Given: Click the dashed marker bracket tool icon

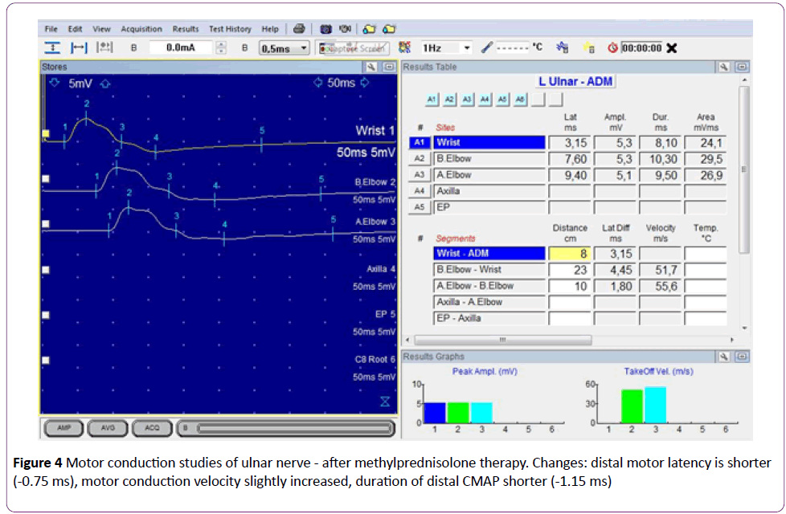Looking at the screenshot, I should point(104,47).
